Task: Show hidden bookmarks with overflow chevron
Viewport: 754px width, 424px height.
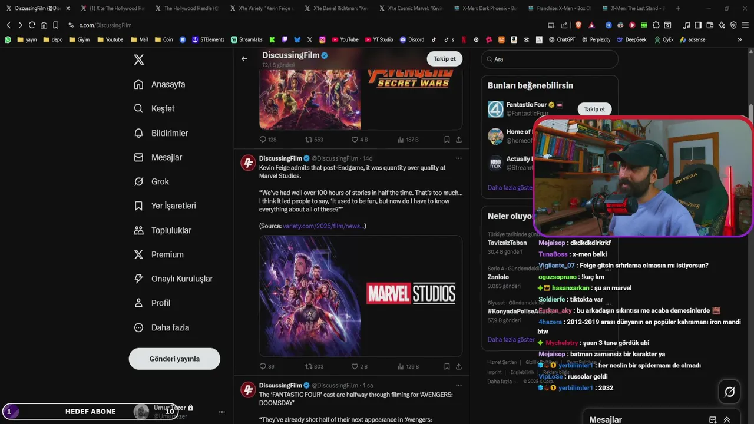Action: point(740,39)
